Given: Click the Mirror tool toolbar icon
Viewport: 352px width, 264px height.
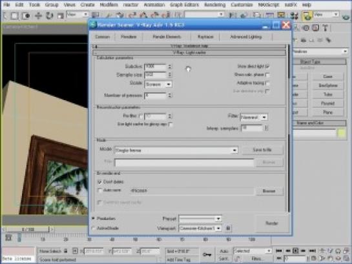Looking at the screenshot, I should pyautogui.click(x=233, y=15).
